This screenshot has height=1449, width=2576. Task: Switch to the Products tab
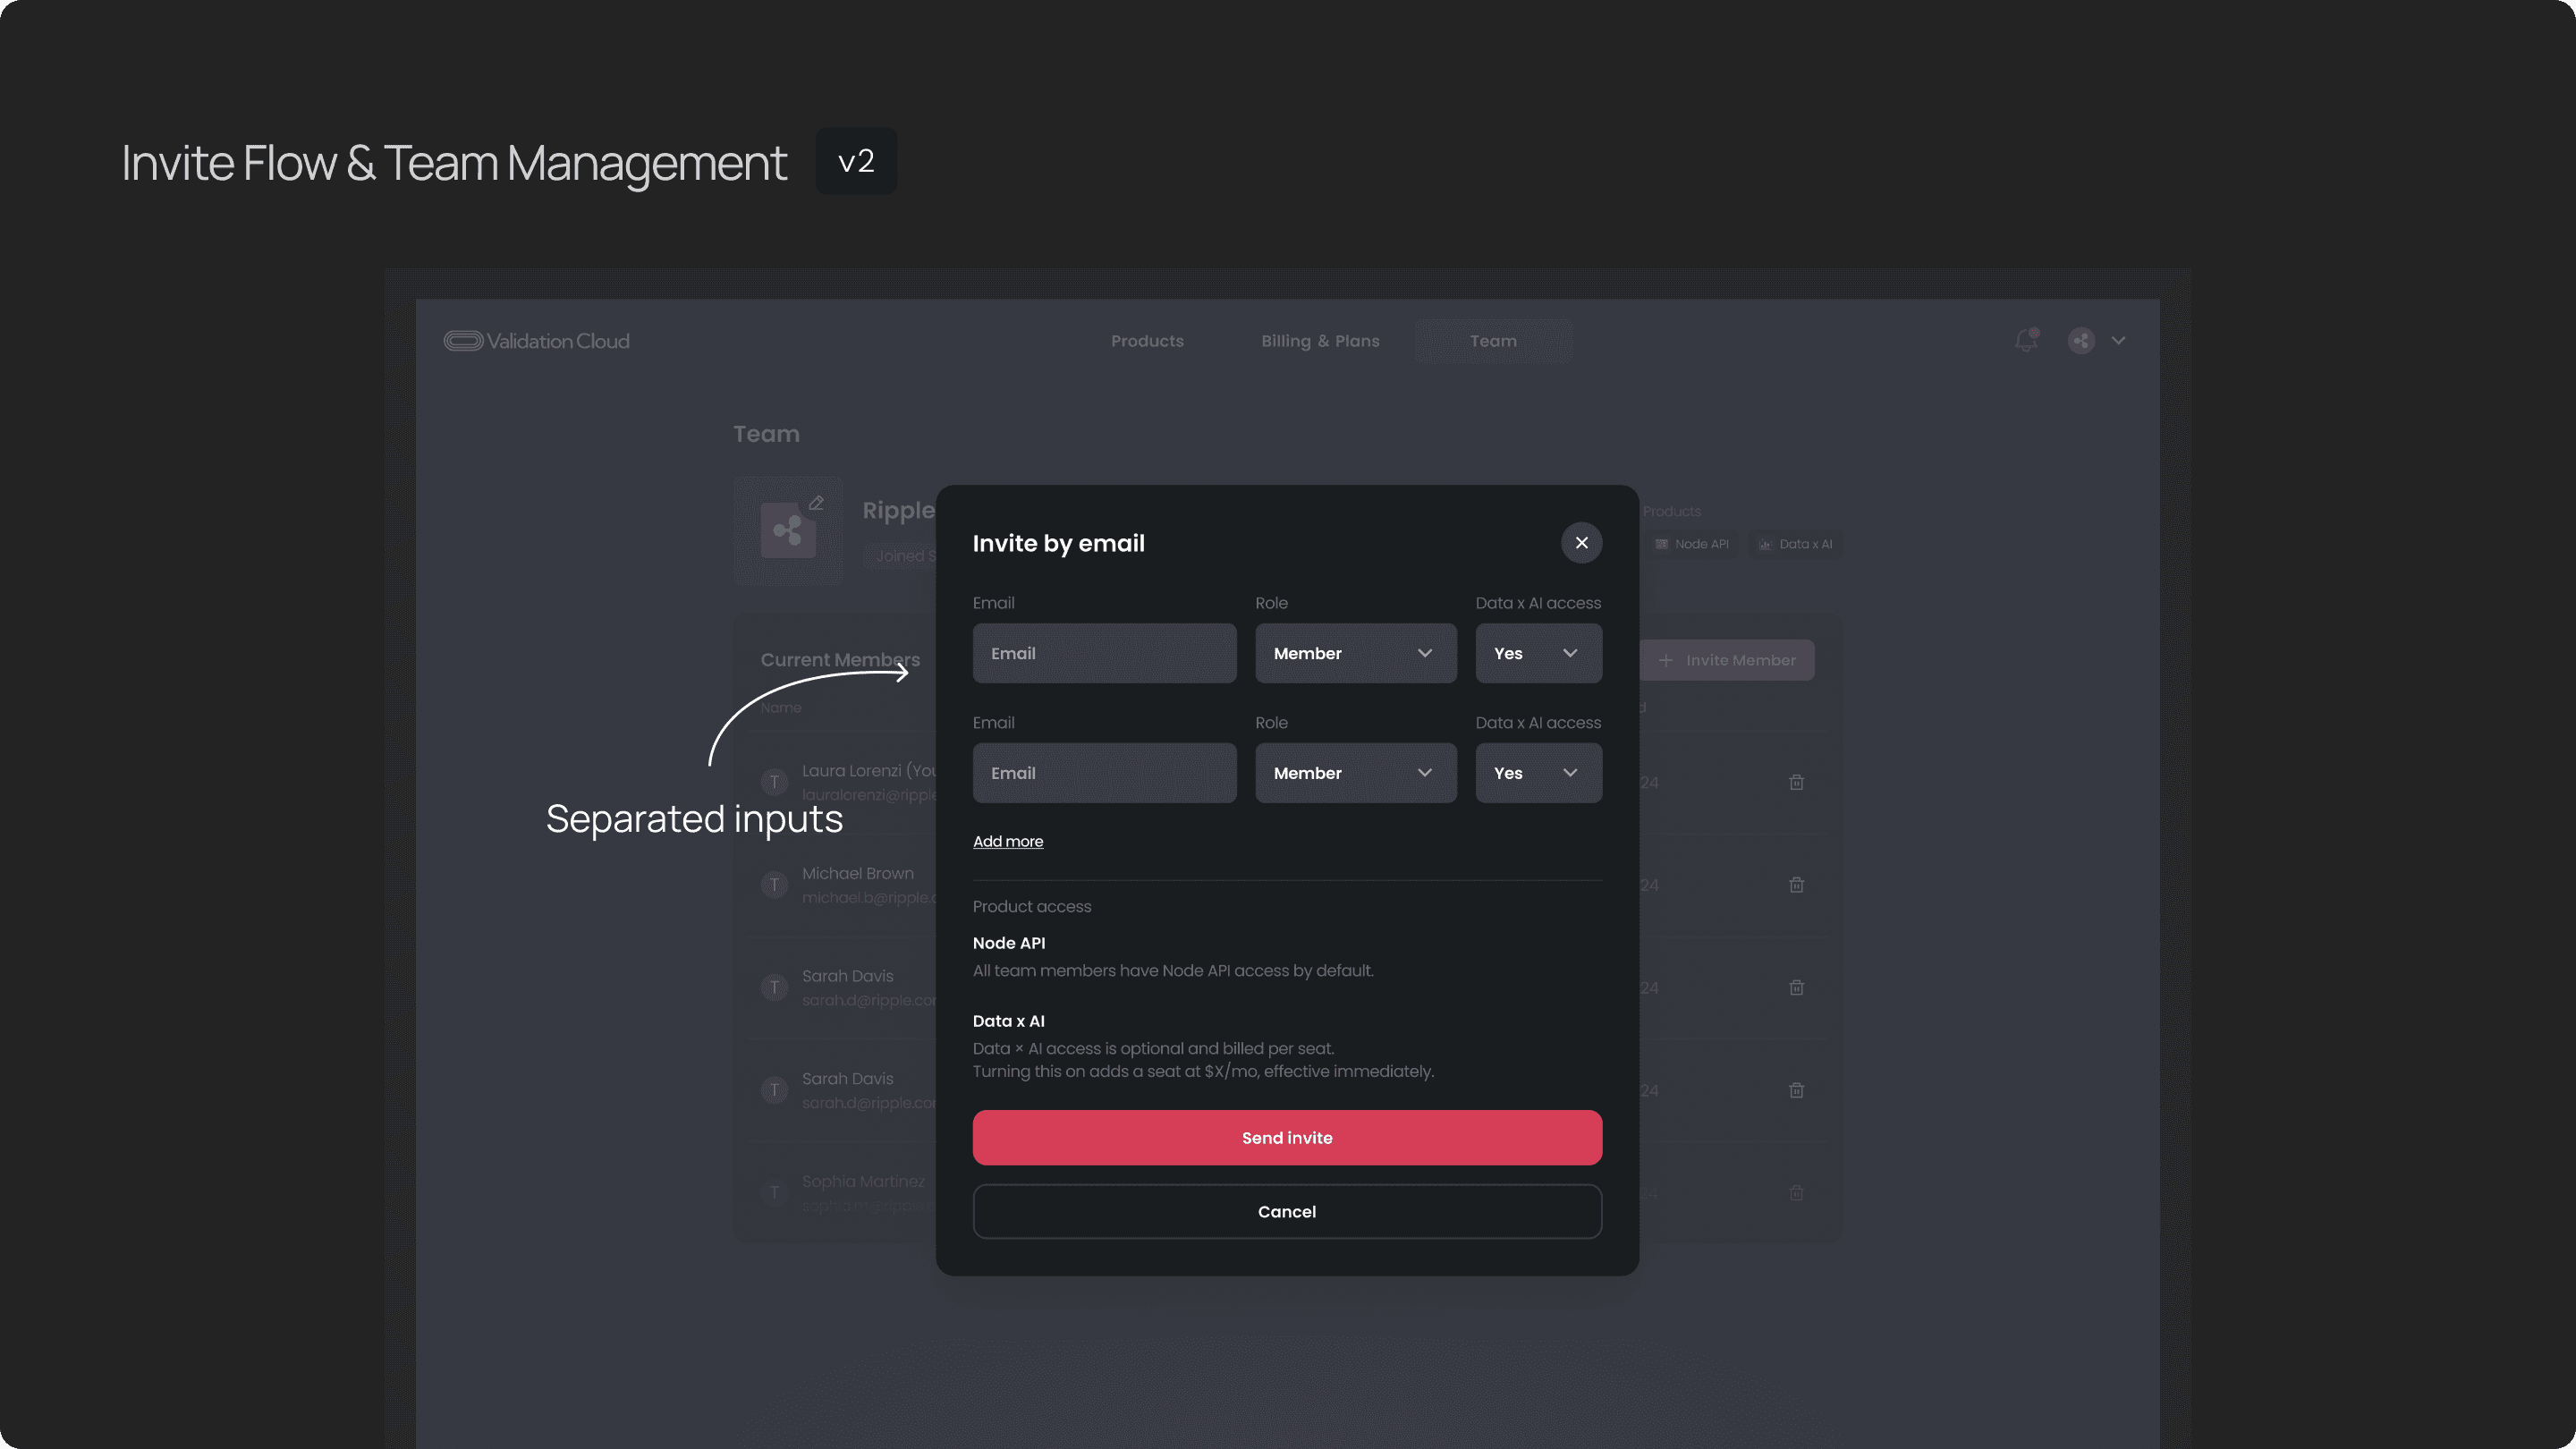click(1147, 341)
